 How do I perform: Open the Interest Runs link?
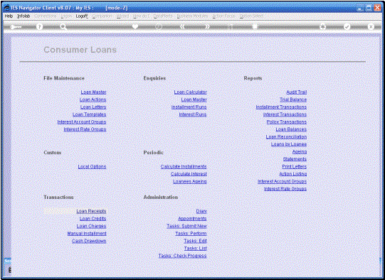[x=193, y=114]
